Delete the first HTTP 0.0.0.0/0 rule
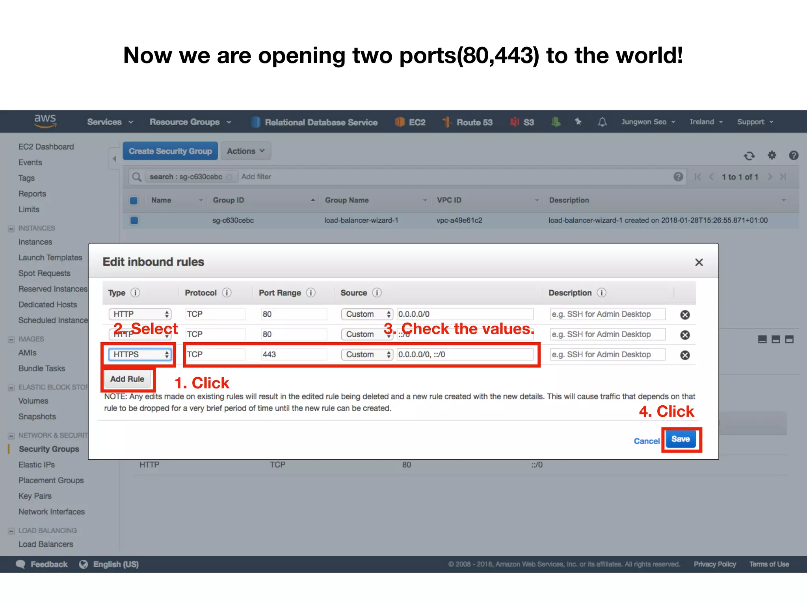Screen dimensions: 807x605 [x=685, y=315]
